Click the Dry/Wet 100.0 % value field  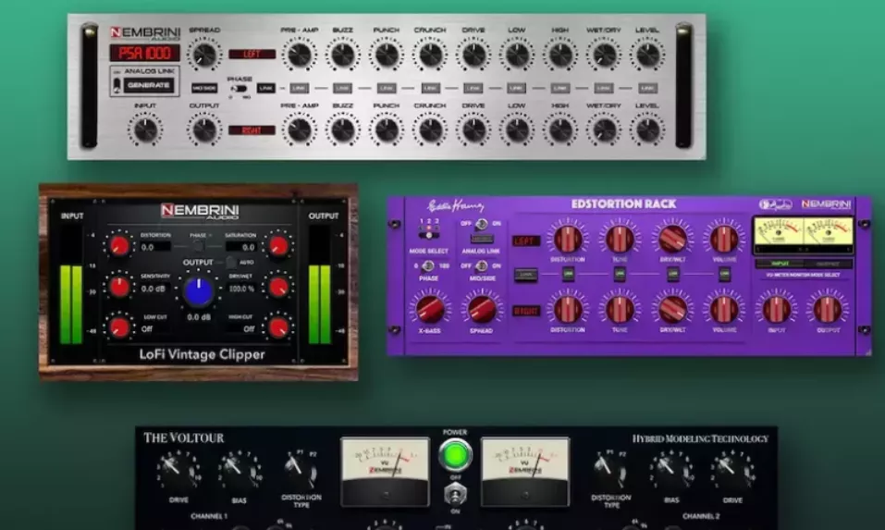(x=241, y=289)
